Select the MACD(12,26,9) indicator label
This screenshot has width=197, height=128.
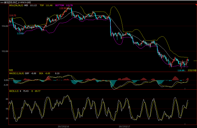[x=17, y=73]
